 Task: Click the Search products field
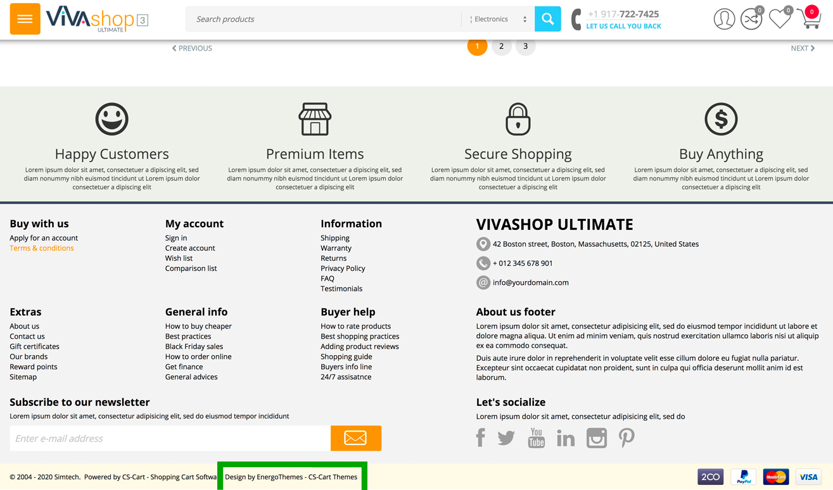(x=323, y=19)
